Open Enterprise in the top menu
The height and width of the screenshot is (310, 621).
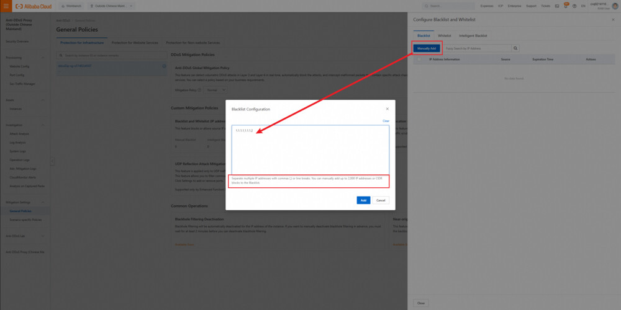(514, 6)
